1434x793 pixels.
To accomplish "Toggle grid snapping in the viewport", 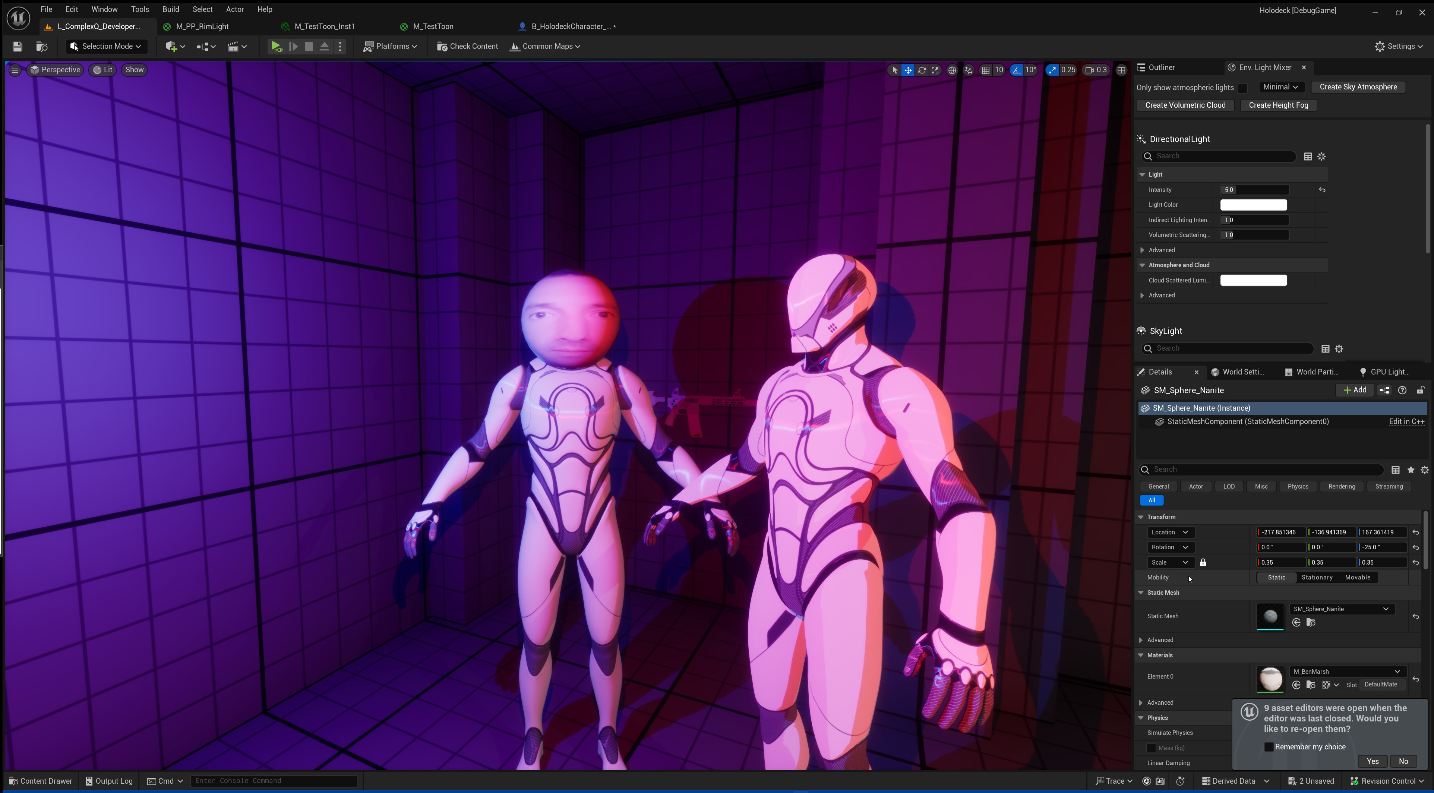I will click(x=986, y=70).
